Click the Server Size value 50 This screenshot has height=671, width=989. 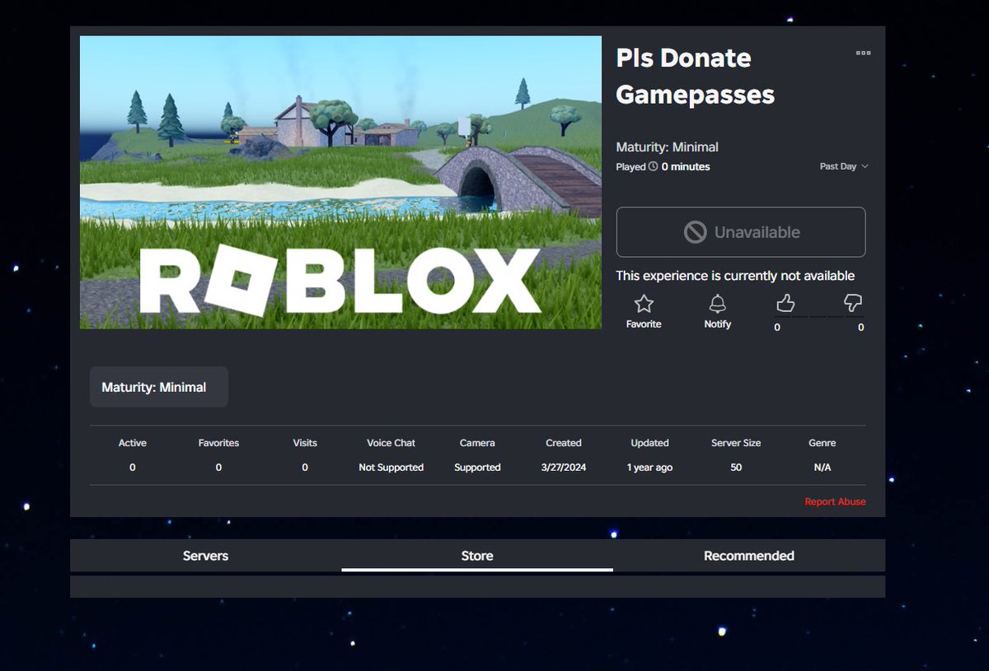point(736,468)
